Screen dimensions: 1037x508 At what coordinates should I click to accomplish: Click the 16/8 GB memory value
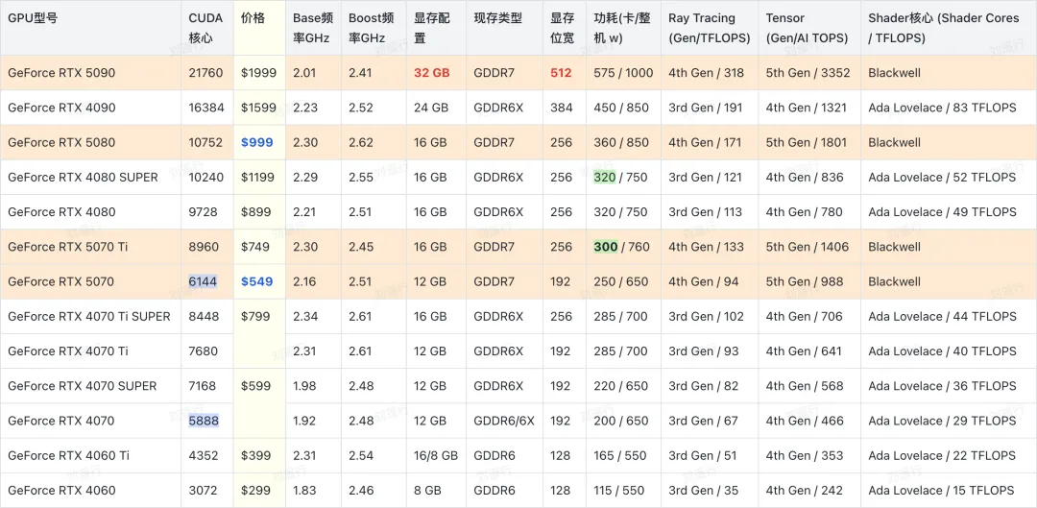[x=436, y=455]
